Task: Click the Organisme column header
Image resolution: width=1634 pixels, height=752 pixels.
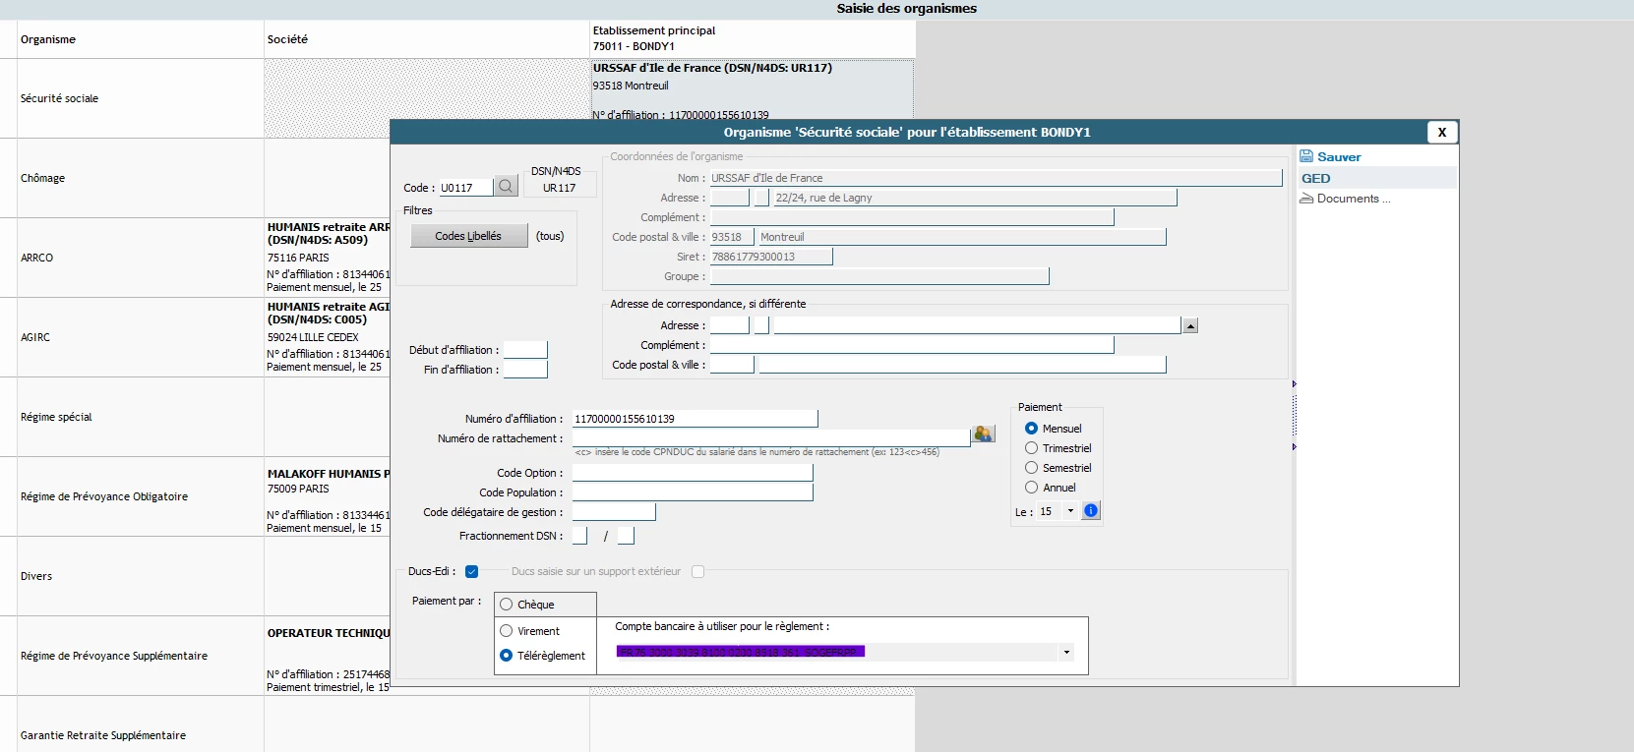Action: [141, 39]
